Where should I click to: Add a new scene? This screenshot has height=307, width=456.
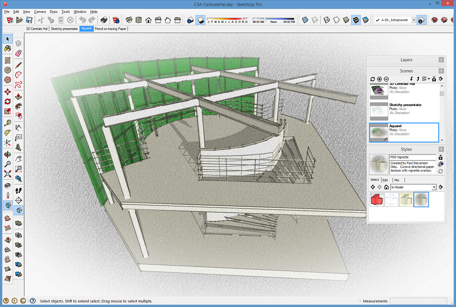pyautogui.click(x=380, y=79)
